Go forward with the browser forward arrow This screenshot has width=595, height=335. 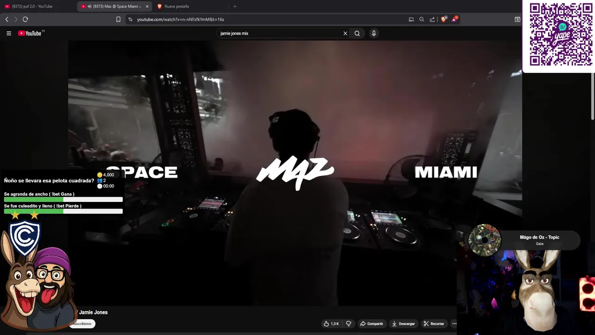click(16, 19)
